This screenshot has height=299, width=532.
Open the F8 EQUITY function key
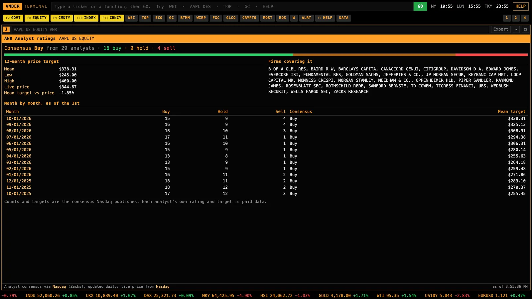click(37, 18)
